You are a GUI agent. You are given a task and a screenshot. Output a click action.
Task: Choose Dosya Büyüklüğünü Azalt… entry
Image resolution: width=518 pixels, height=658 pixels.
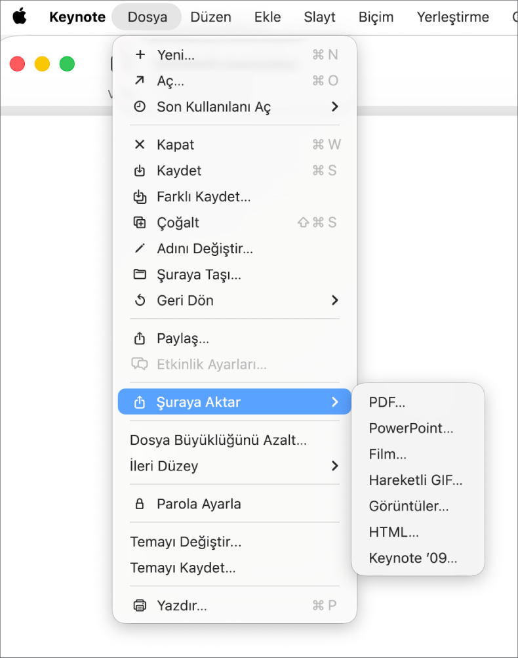(x=235, y=440)
